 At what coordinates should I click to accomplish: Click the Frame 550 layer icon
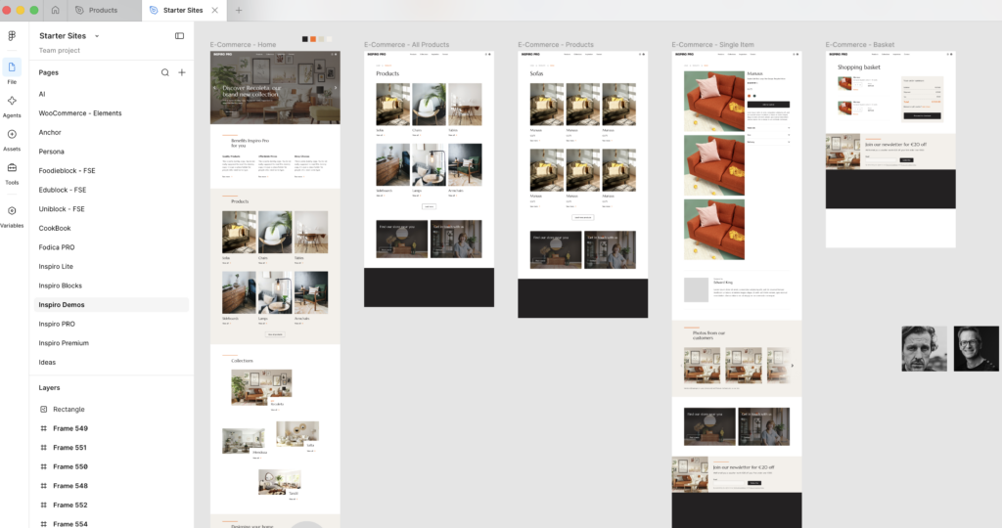(x=43, y=466)
